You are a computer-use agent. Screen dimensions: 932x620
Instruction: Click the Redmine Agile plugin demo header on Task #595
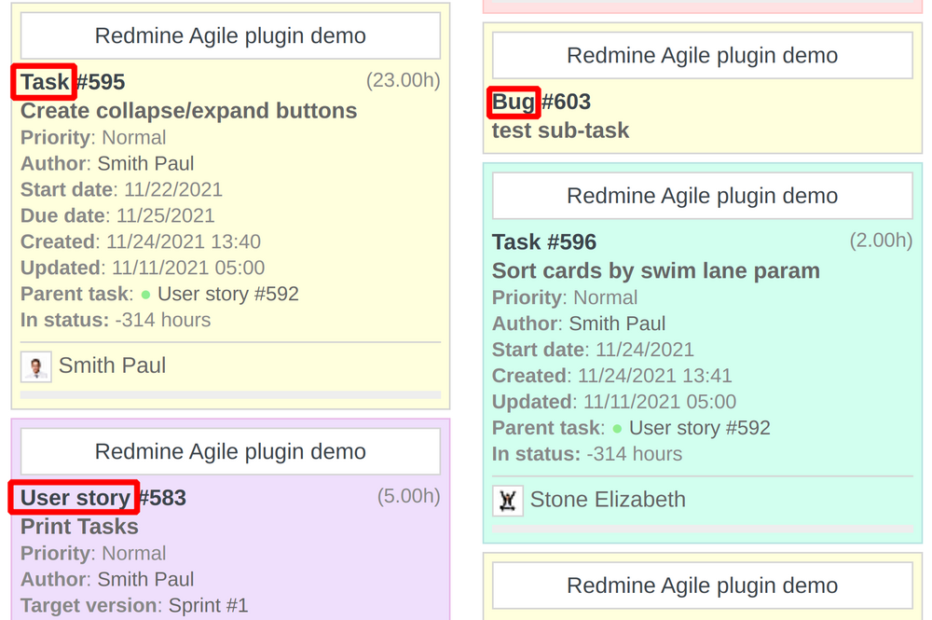(x=229, y=35)
